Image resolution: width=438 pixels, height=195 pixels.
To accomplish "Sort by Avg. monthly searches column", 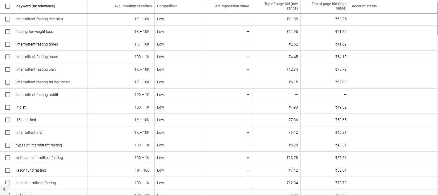I will click(133, 6).
